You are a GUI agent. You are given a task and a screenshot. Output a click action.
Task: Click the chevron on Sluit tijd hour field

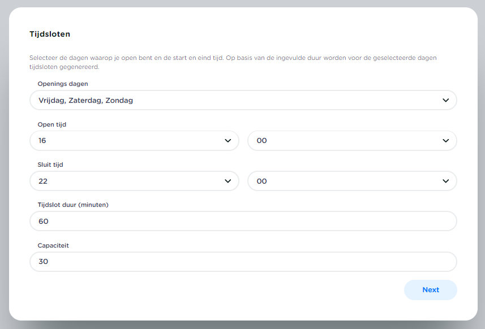pyautogui.click(x=228, y=181)
